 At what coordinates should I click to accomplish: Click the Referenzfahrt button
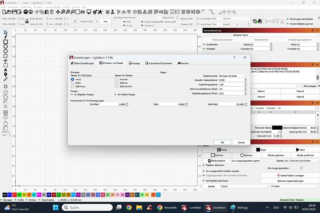(217, 161)
